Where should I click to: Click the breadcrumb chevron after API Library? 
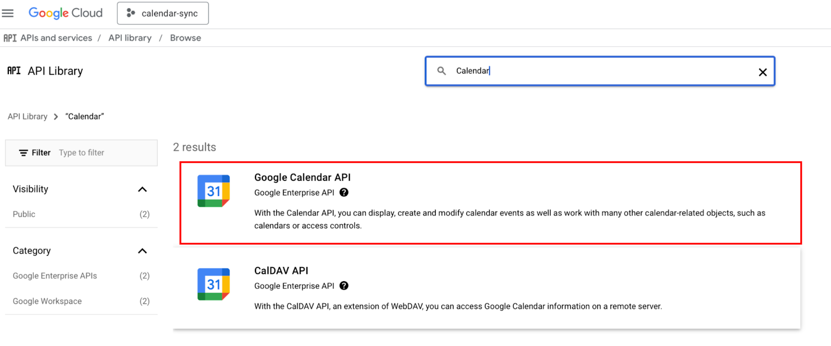click(x=56, y=117)
